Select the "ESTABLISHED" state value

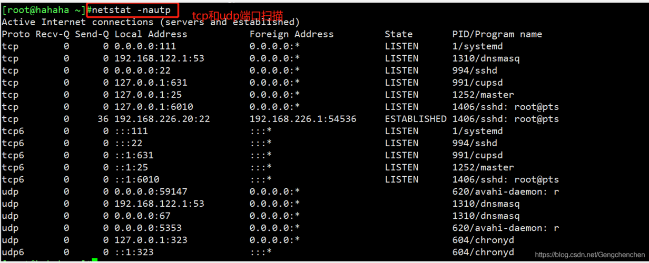pyautogui.click(x=416, y=119)
